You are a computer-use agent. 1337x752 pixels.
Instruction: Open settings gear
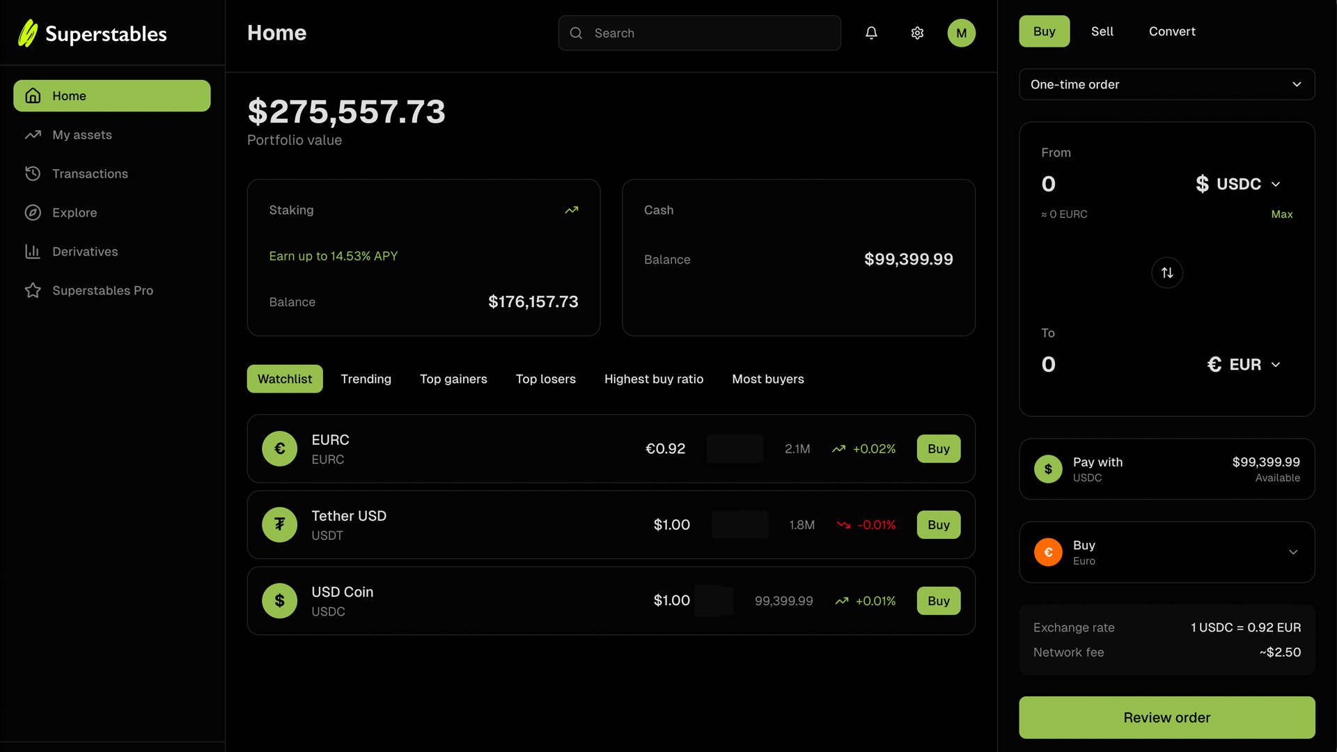(917, 33)
